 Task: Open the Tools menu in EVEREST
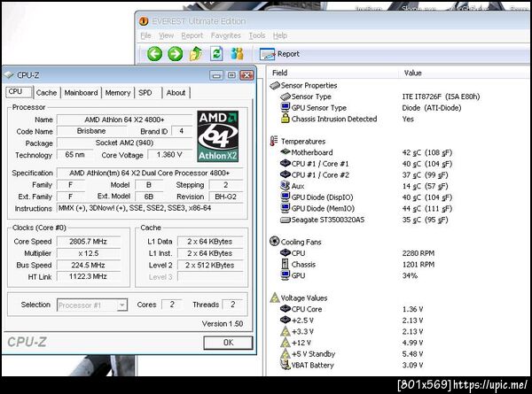click(x=257, y=35)
